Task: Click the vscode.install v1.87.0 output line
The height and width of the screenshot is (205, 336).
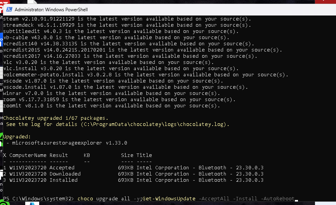Action: [x=125, y=87]
